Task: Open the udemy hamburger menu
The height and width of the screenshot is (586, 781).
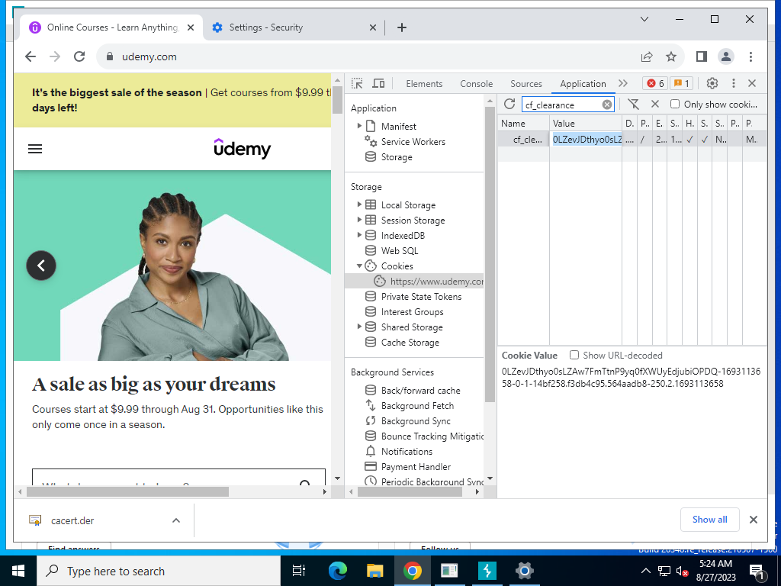Action: click(35, 149)
